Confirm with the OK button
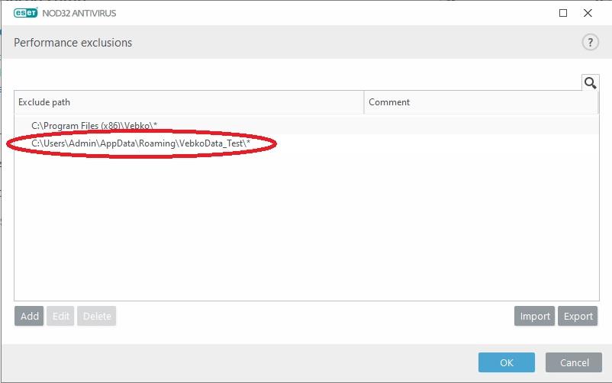The height and width of the screenshot is (383, 612). pyautogui.click(x=507, y=362)
